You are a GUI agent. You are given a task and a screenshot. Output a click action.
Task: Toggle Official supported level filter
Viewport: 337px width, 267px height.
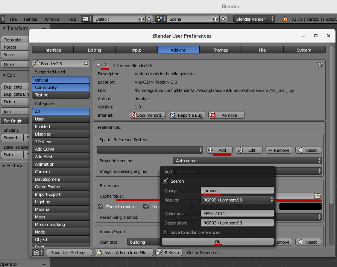[x=61, y=80]
